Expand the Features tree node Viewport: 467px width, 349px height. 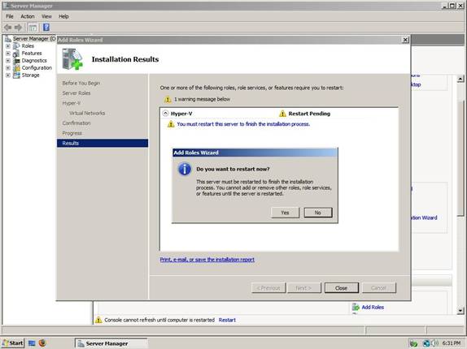(x=8, y=54)
